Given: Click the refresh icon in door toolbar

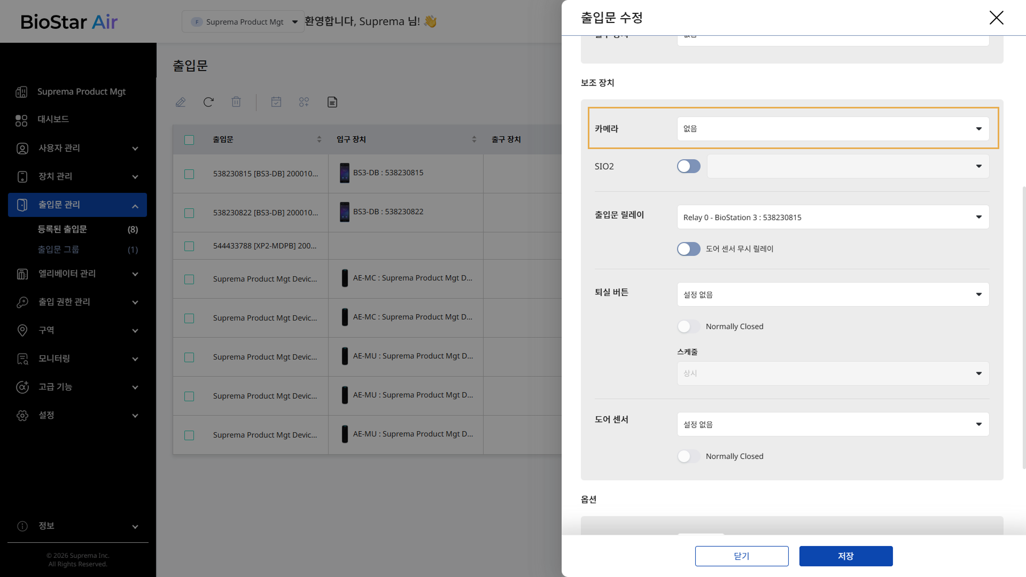Looking at the screenshot, I should [208, 102].
